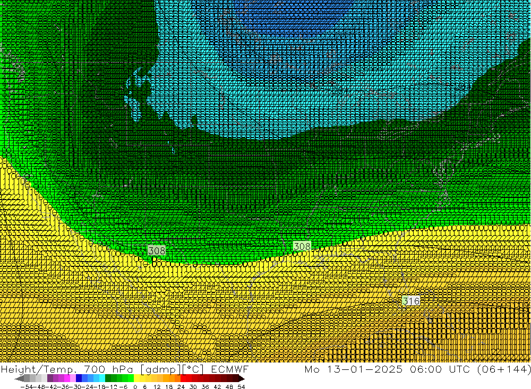This screenshot has height=389, width=531.
Task: Select the darkest green legend swatch
Action: pos(108,378)
